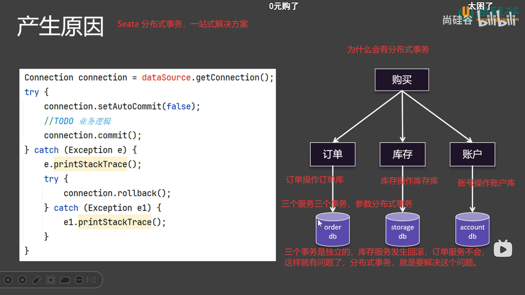Select the pen annotation tool
This screenshot has width=525, height=295.
coord(37,280)
